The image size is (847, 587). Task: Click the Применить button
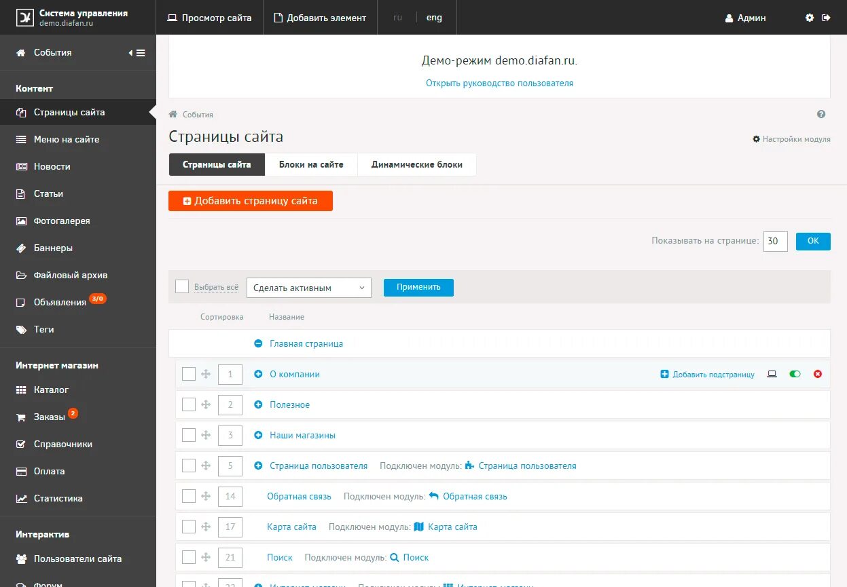coord(418,287)
